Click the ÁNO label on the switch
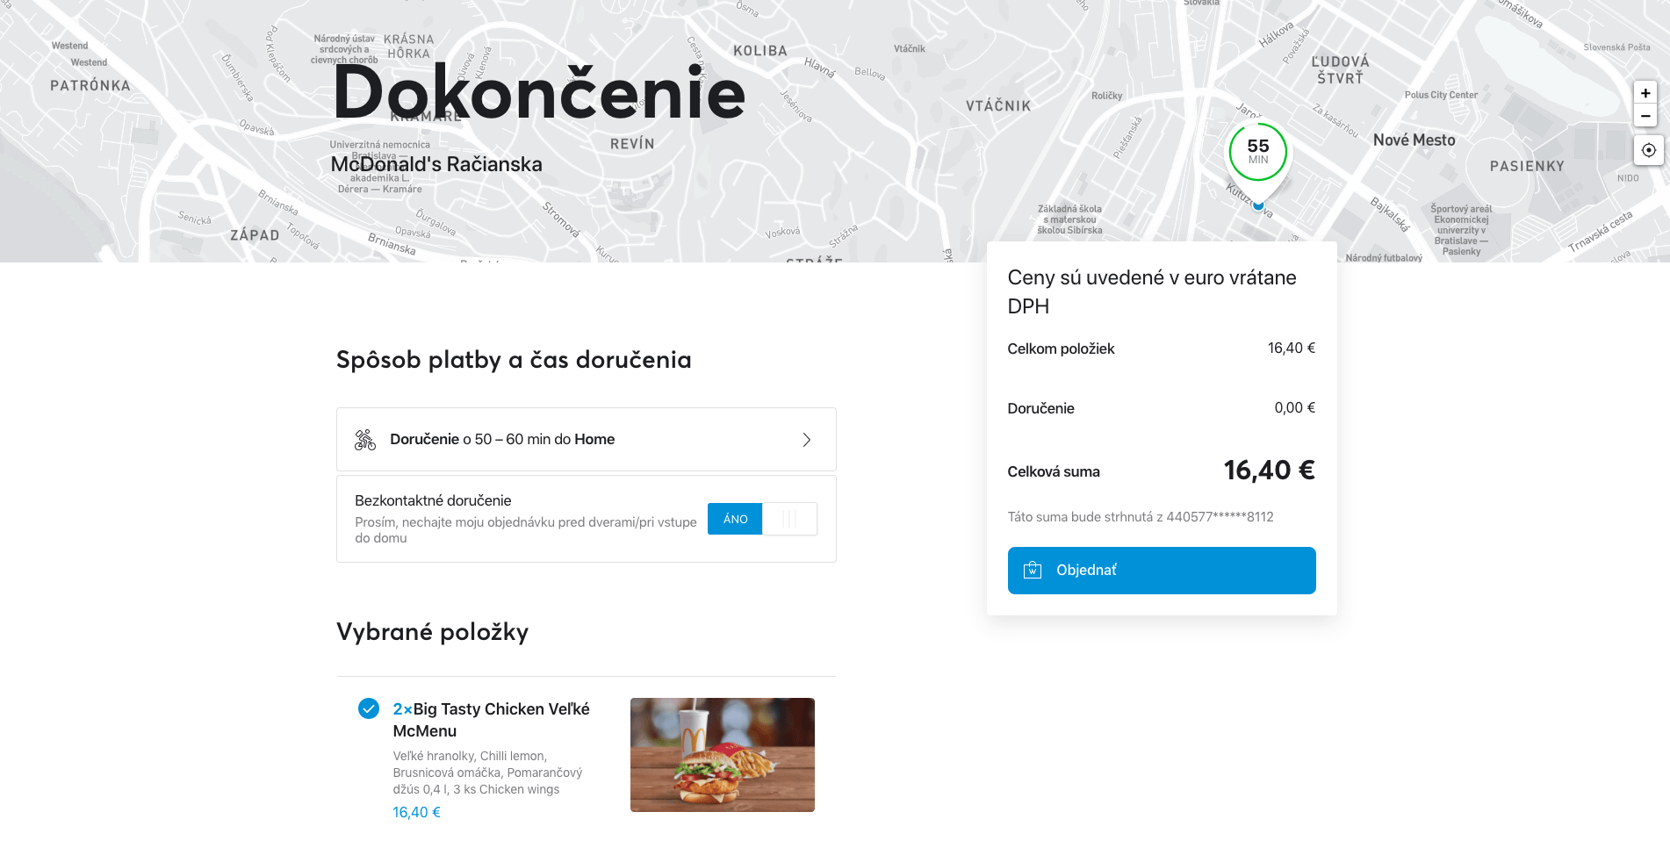 click(x=735, y=519)
